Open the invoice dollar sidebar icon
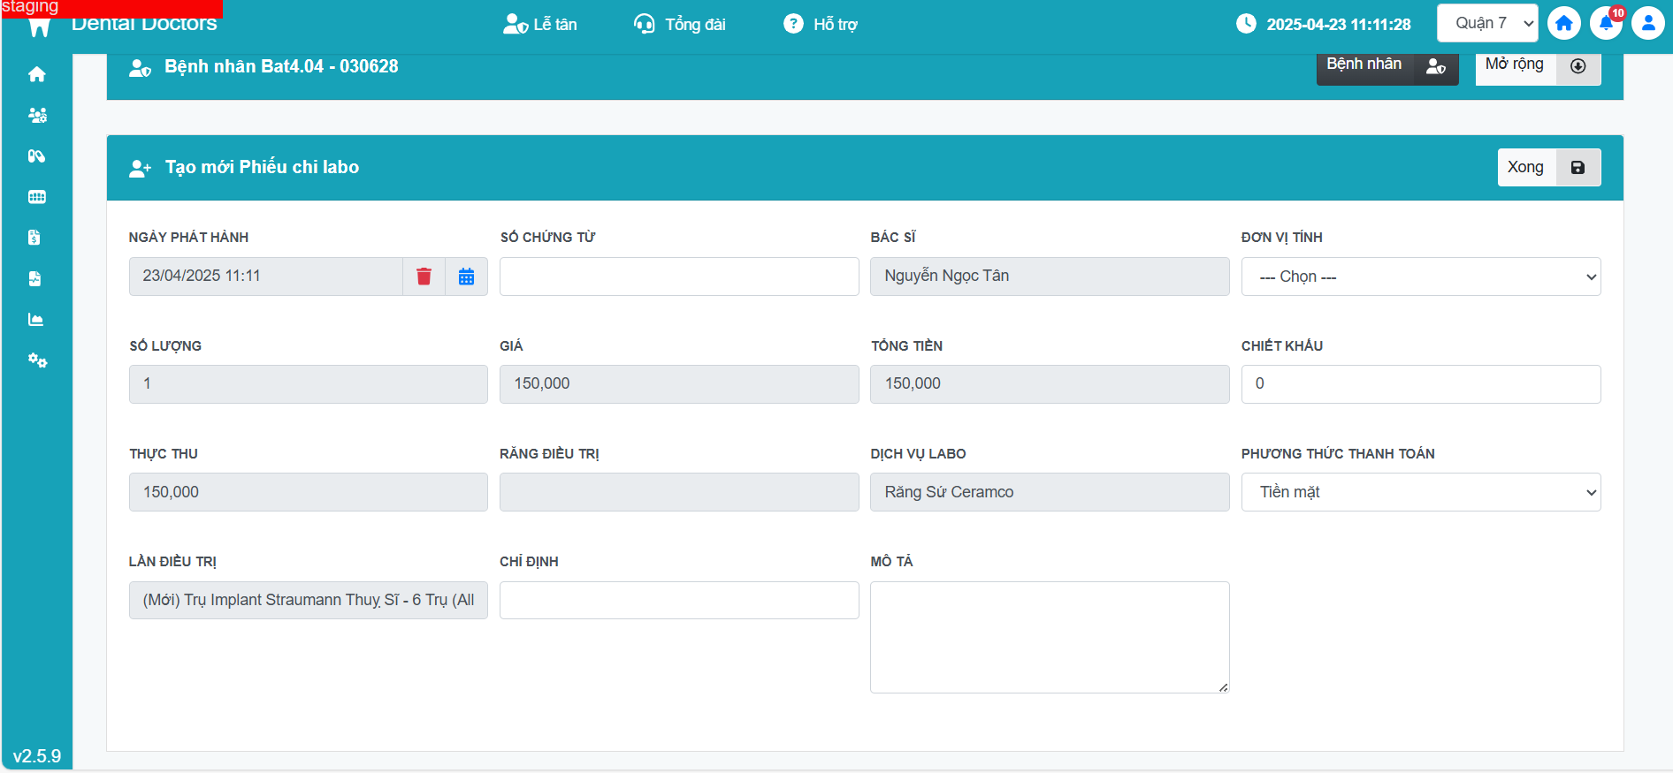Screen dimensions: 1673x773 [x=35, y=238]
